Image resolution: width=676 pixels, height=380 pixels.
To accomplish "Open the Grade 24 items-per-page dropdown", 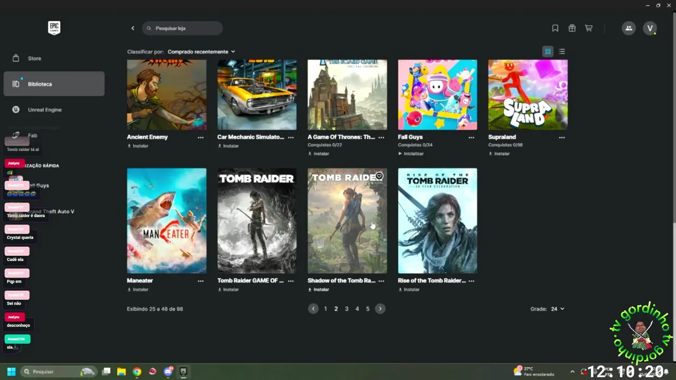I will pyautogui.click(x=557, y=309).
